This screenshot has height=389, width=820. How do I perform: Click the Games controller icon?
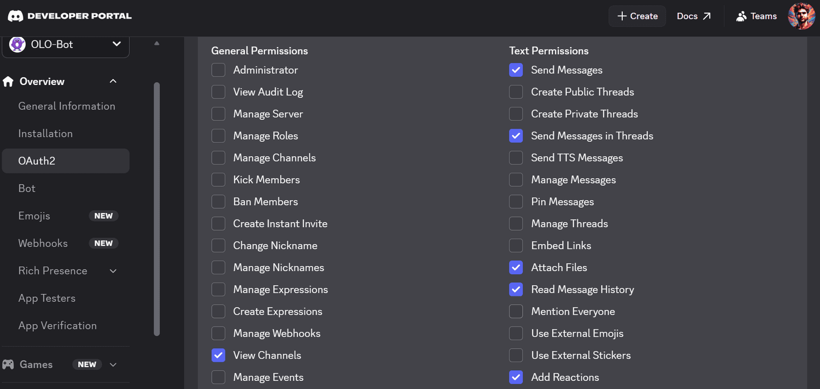tap(8, 364)
